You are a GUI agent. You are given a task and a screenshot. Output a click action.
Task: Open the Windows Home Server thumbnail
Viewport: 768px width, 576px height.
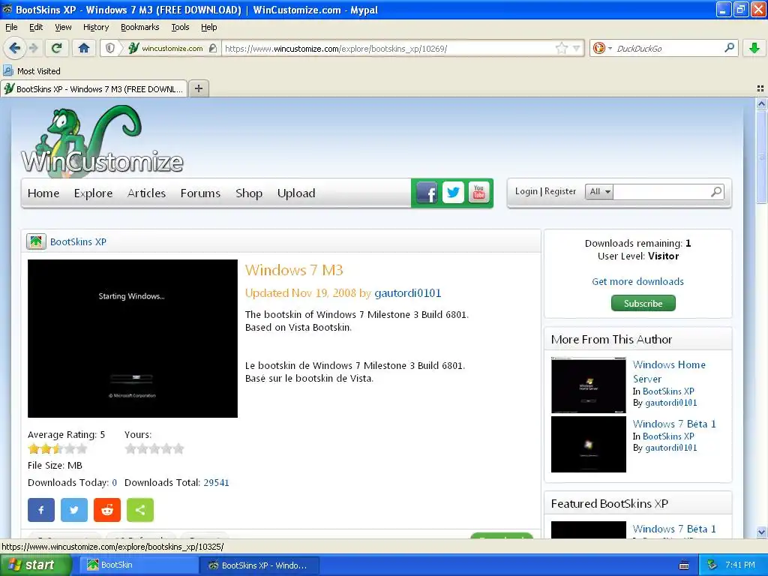tap(588, 385)
